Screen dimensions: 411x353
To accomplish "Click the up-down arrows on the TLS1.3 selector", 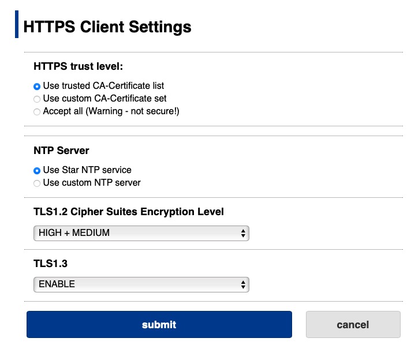I will (x=243, y=284).
